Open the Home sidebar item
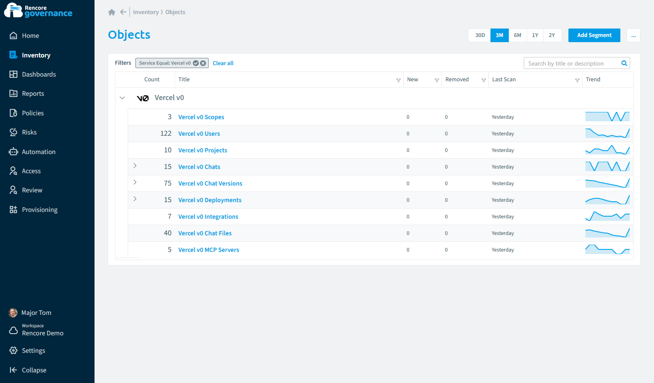 pyautogui.click(x=30, y=36)
